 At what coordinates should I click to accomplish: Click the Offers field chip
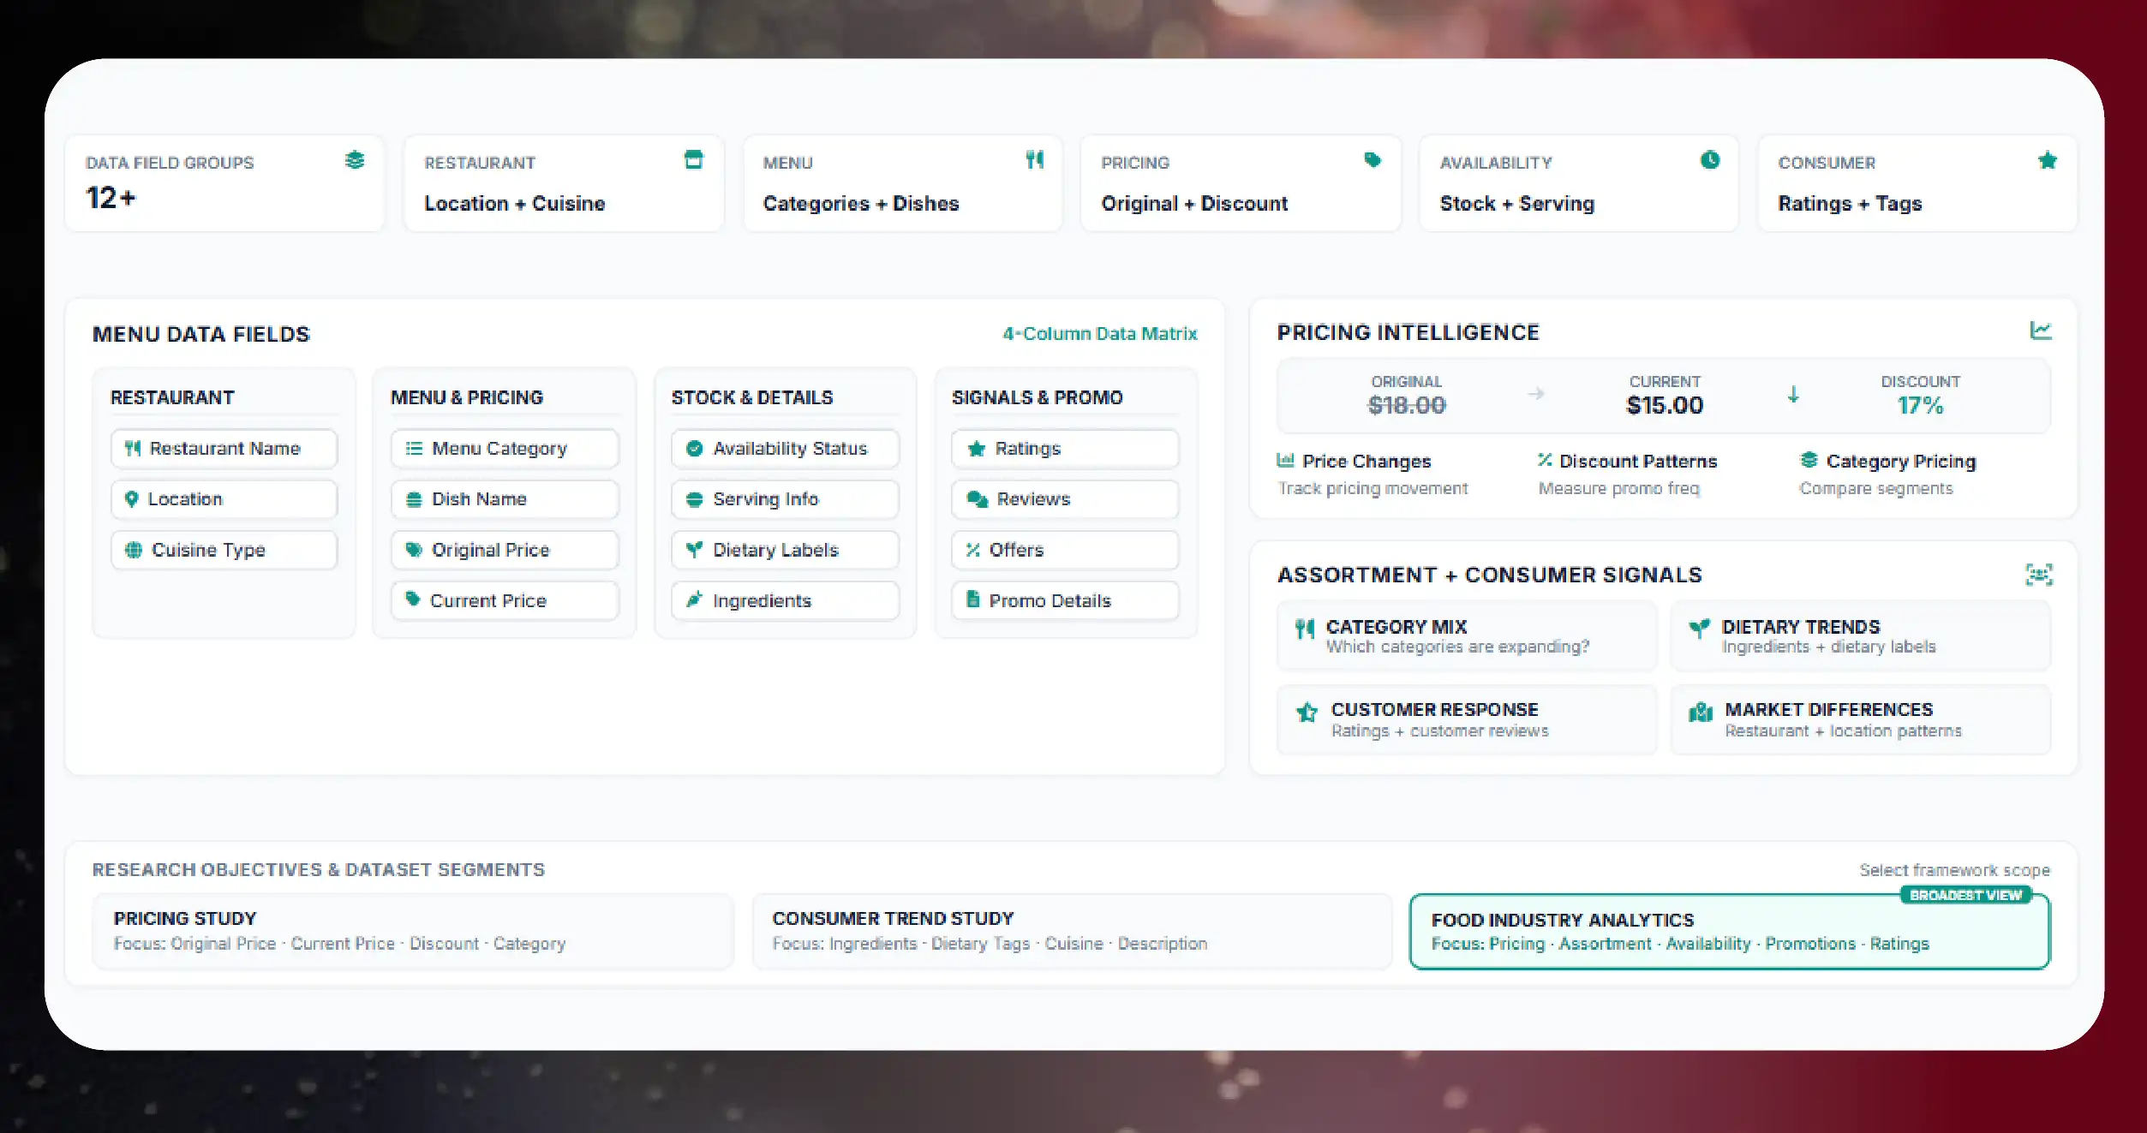1065,550
